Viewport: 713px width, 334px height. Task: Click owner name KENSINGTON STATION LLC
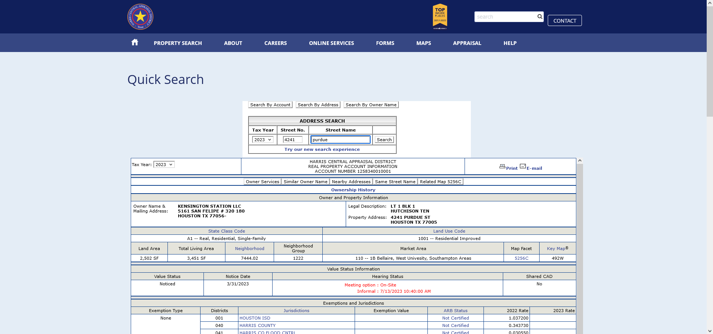pyautogui.click(x=209, y=206)
